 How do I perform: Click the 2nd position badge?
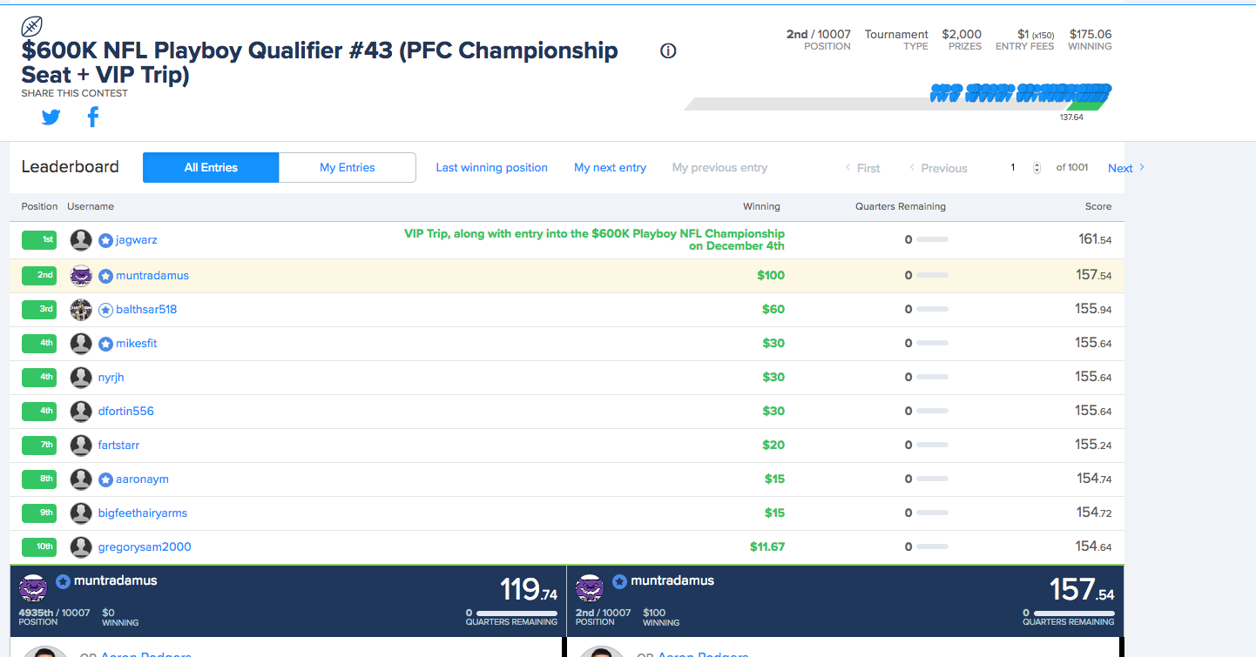[39, 276]
